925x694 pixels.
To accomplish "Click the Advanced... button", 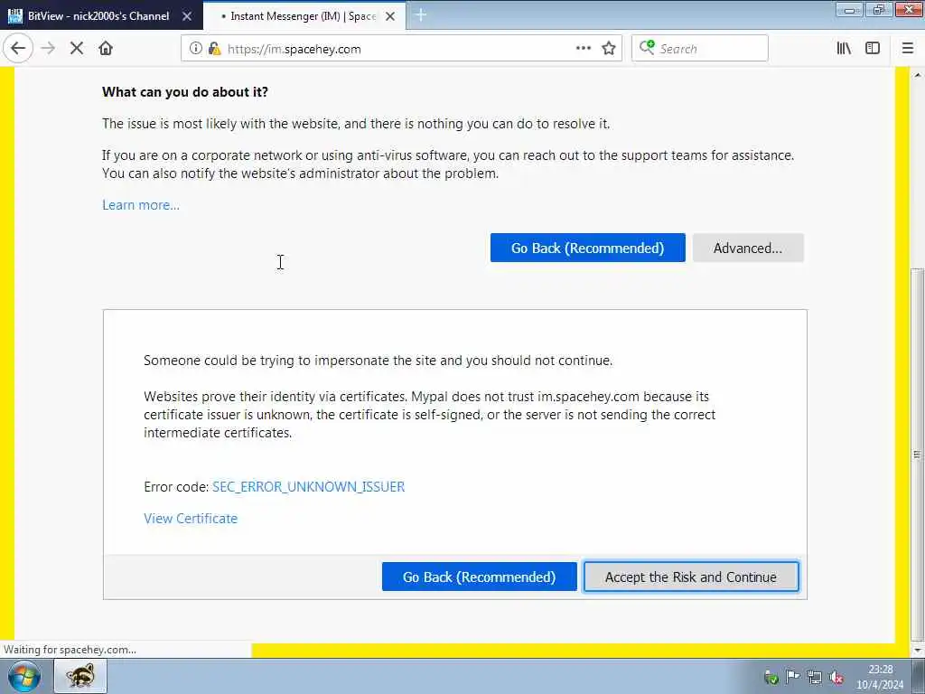I will [x=748, y=248].
